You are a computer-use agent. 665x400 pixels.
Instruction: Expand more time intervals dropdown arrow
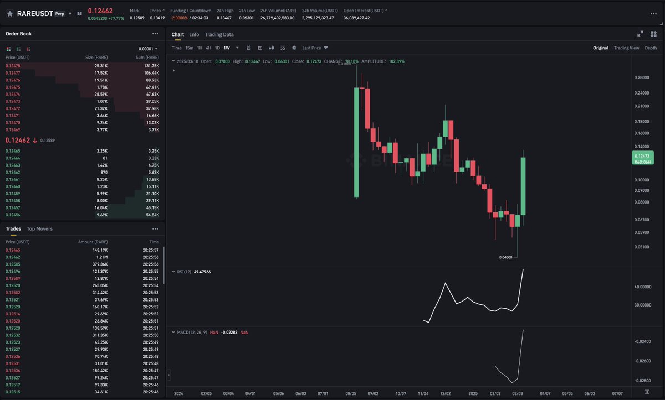point(237,48)
